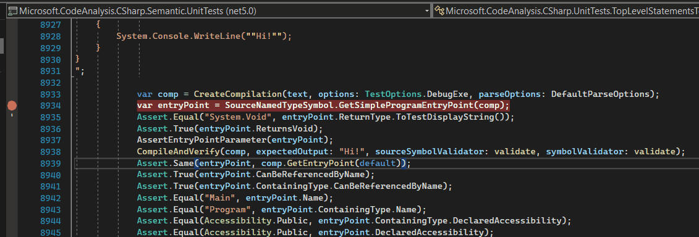The height and width of the screenshot is (237, 699).
Task: Click line number 8929
Action: point(51,48)
